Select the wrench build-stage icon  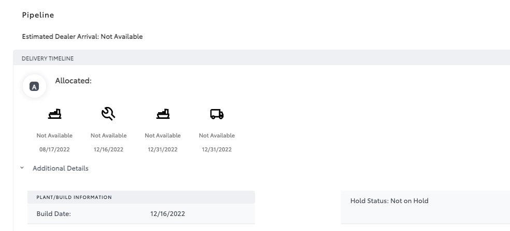pos(108,114)
